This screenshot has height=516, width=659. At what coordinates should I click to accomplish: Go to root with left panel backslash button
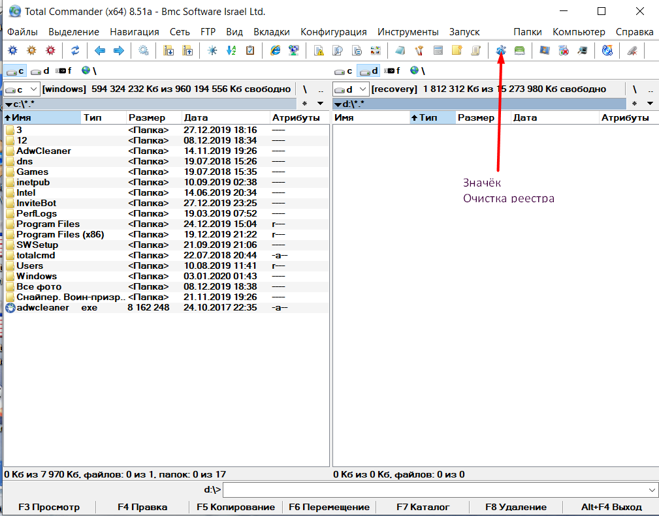(305, 89)
